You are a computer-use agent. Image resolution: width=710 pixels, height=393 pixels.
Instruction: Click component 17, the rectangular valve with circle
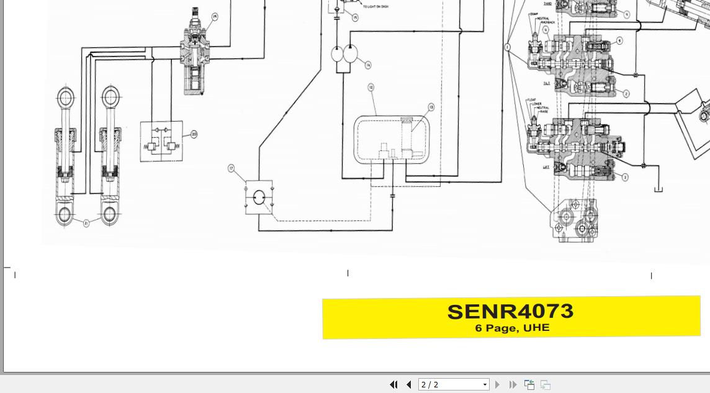(259, 196)
